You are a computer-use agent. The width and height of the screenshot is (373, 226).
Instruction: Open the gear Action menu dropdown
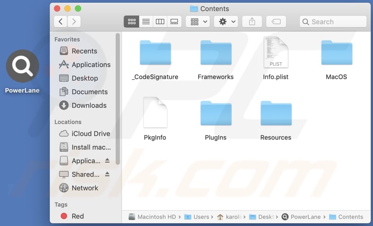coord(226,22)
